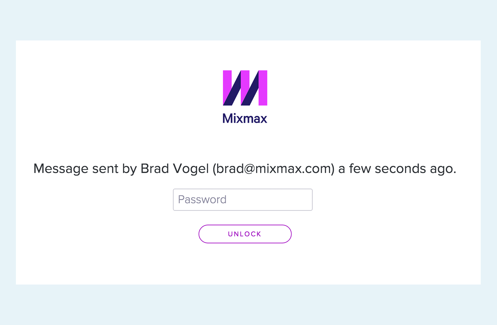Click the center pink bar of the logo
The height and width of the screenshot is (325, 497).
pyautogui.click(x=245, y=83)
